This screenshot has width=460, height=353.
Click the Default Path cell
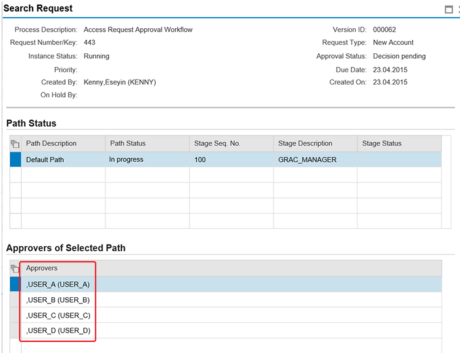coord(45,160)
